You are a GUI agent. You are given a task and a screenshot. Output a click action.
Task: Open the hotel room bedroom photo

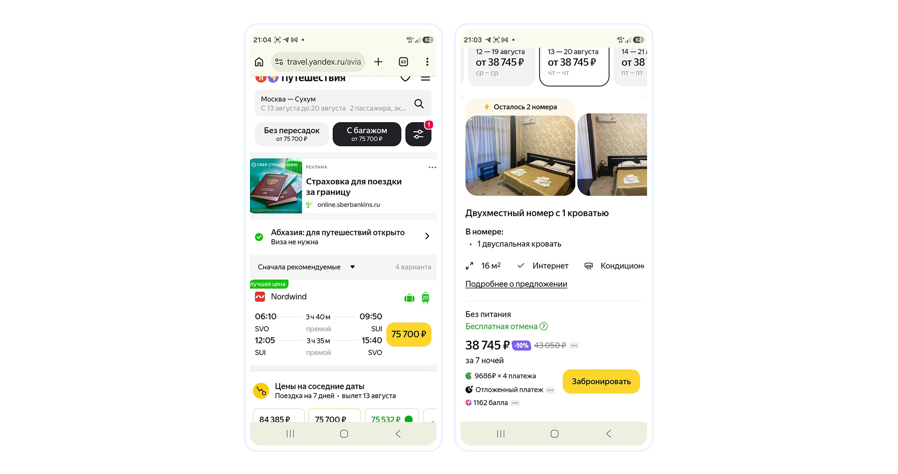pos(520,156)
